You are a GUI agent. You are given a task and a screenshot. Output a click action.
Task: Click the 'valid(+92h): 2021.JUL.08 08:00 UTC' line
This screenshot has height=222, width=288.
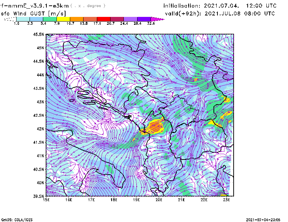(220, 14)
